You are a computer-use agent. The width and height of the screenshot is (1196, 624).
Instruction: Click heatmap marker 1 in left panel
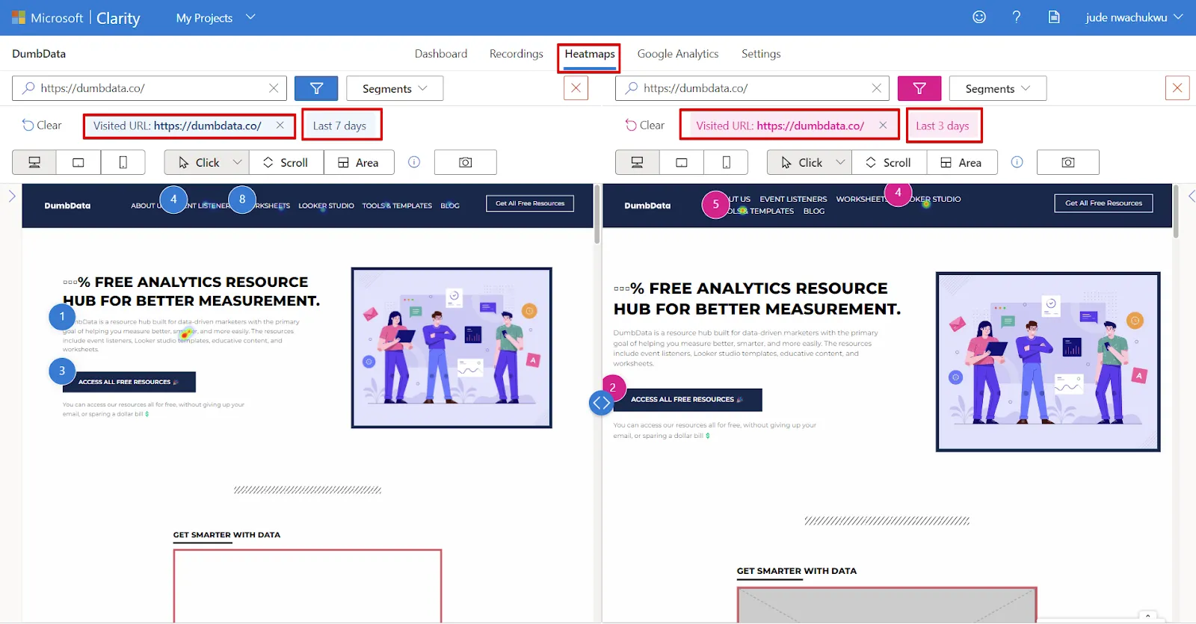click(x=62, y=317)
